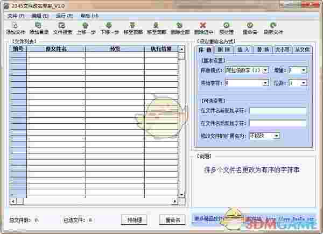Click the 编号 (Number) column header
This screenshot has height=234, width=323.
point(18,49)
